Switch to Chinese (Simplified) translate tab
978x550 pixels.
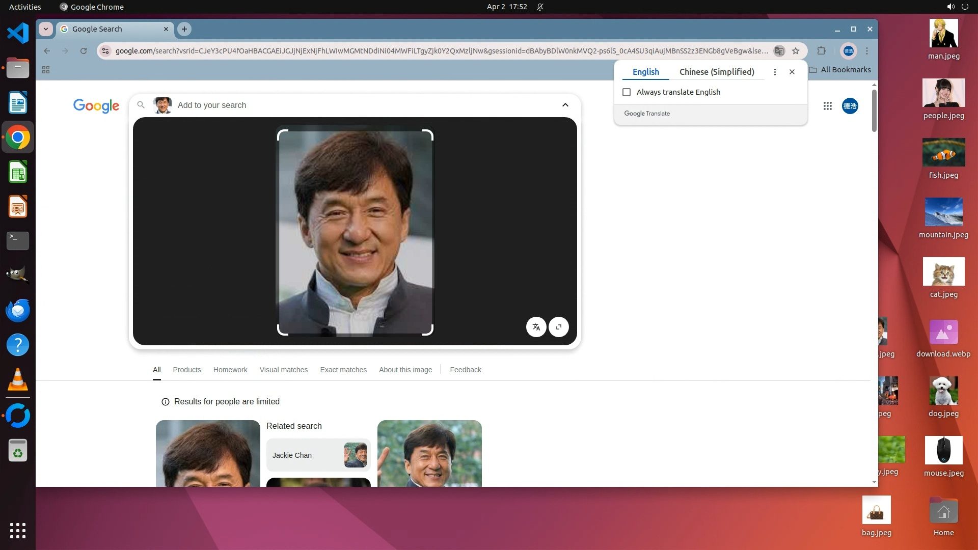point(716,72)
